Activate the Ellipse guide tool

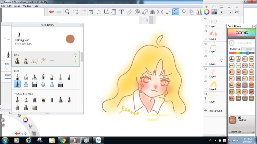pos(137,12)
